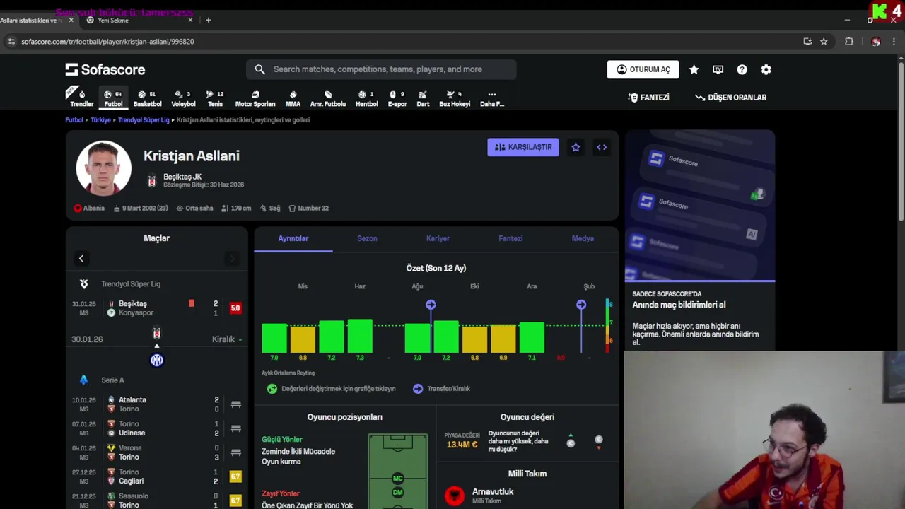The height and width of the screenshot is (509, 905).
Task: Click the OTURUM AÇ login button
Action: 643,69
